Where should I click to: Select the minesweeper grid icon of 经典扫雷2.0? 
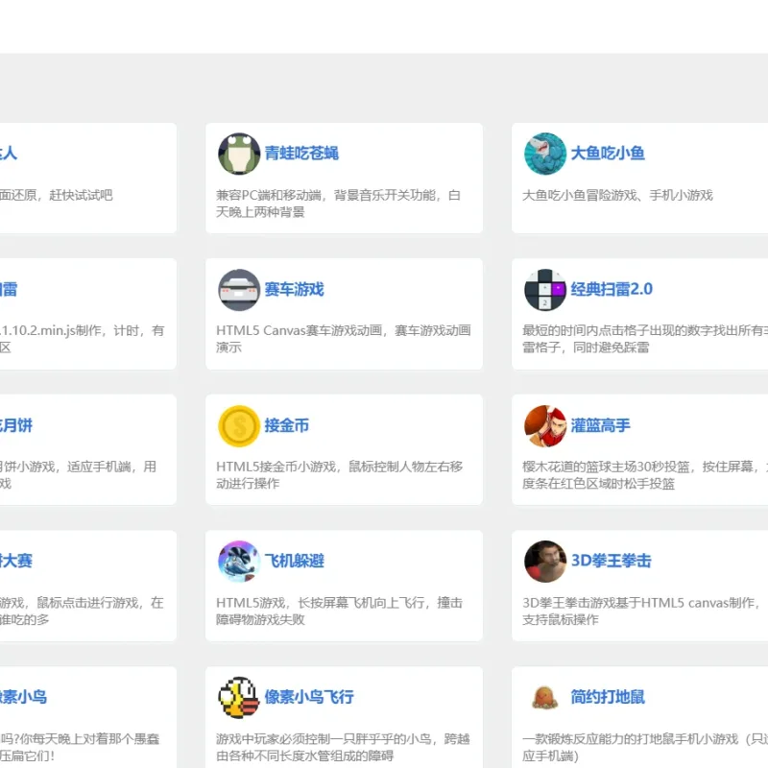click(545, 290)
